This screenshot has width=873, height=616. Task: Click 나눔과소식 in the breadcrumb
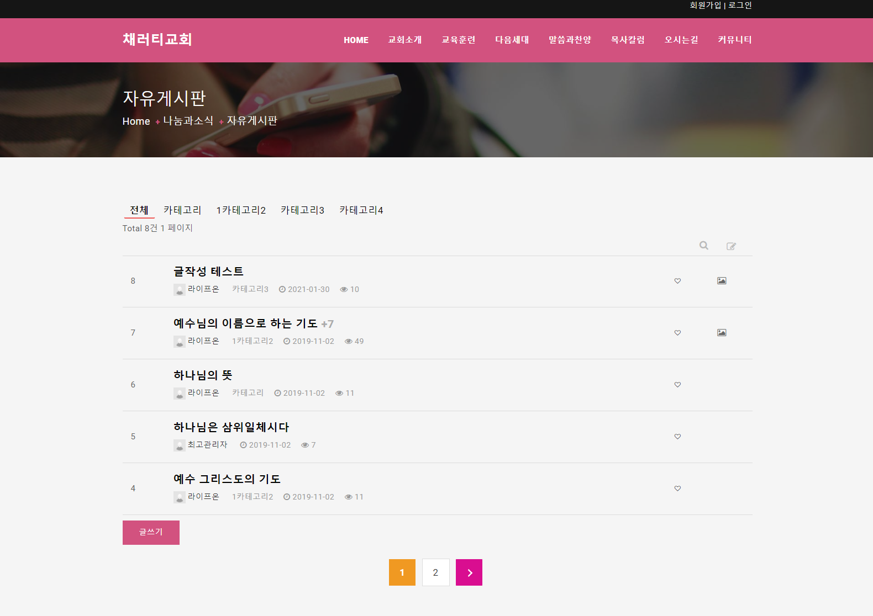[x=188, y=121]
